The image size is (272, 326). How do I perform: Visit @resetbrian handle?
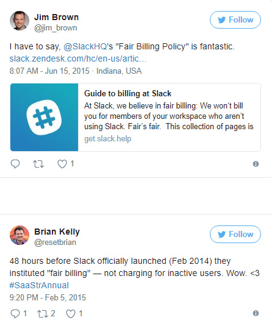[55, 243]
